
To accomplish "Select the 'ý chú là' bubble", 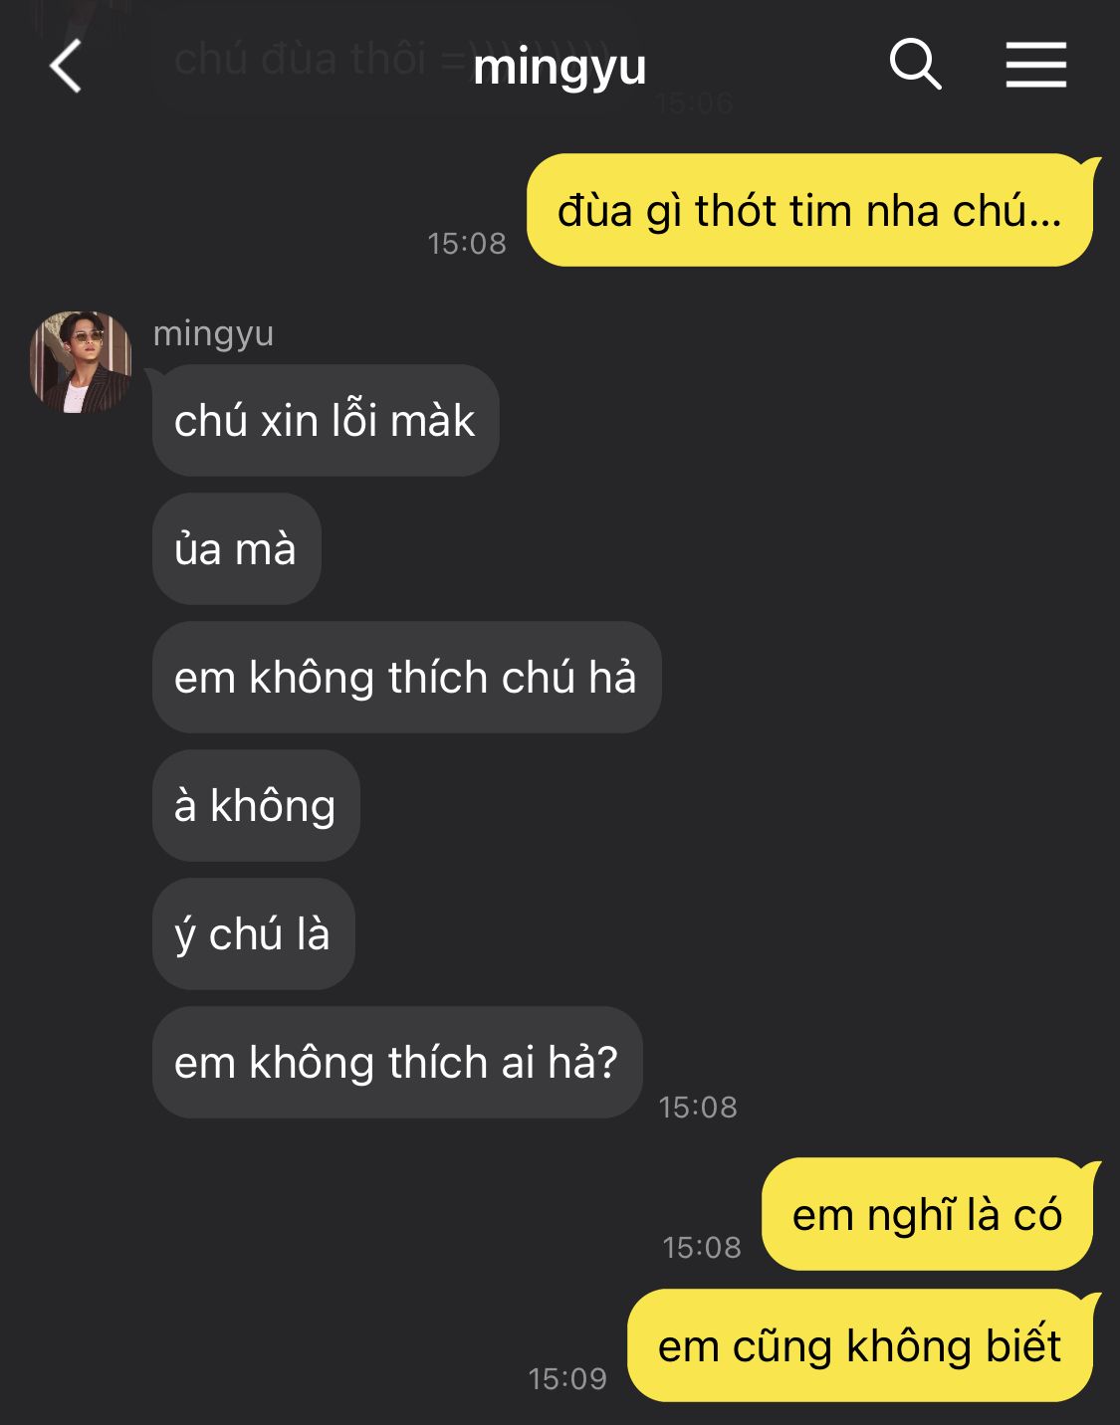I will pyautogui.click(x=253, y=933).
